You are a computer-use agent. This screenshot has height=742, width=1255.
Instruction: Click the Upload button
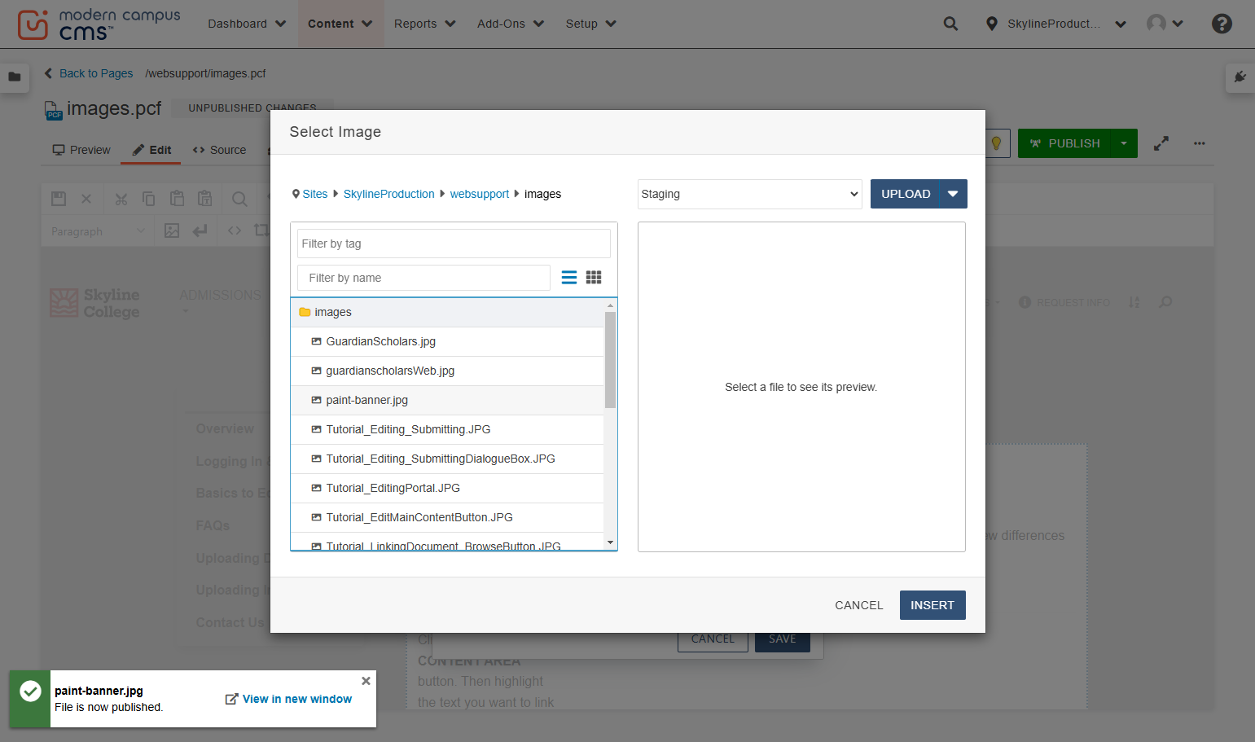tap(906, 194)
